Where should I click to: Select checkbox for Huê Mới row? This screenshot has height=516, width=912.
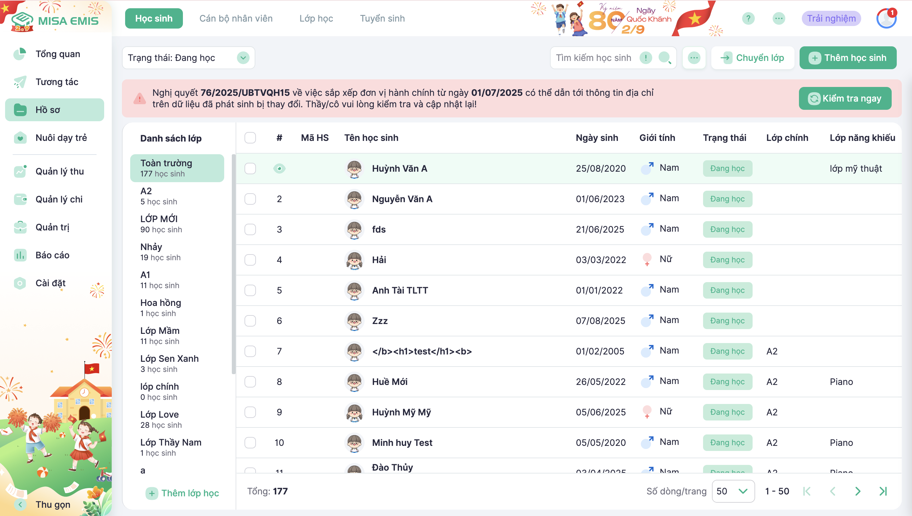(x=250, y=382)
